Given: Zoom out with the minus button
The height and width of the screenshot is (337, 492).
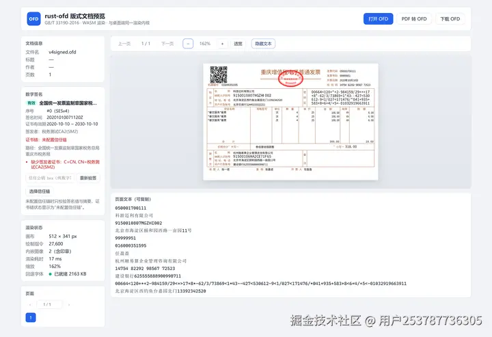Looking at the screenshot, I should coord(188,44).
